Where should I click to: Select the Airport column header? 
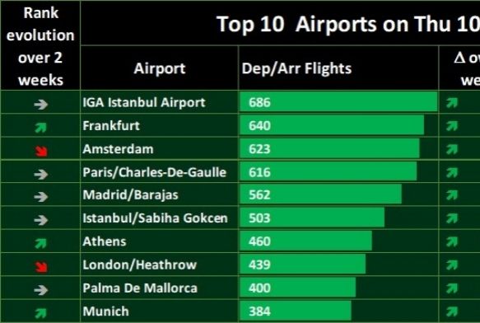[160, 68]
